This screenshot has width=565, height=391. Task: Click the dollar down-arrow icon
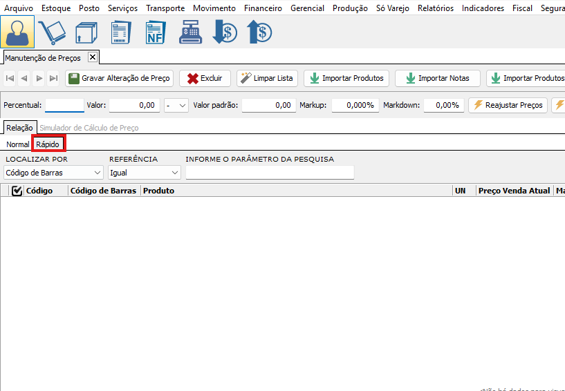point(225,32)
